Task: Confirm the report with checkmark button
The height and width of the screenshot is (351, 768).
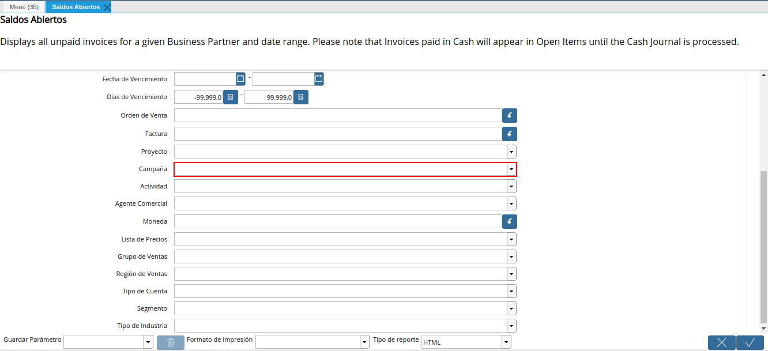Action: (x=750, y=342)
